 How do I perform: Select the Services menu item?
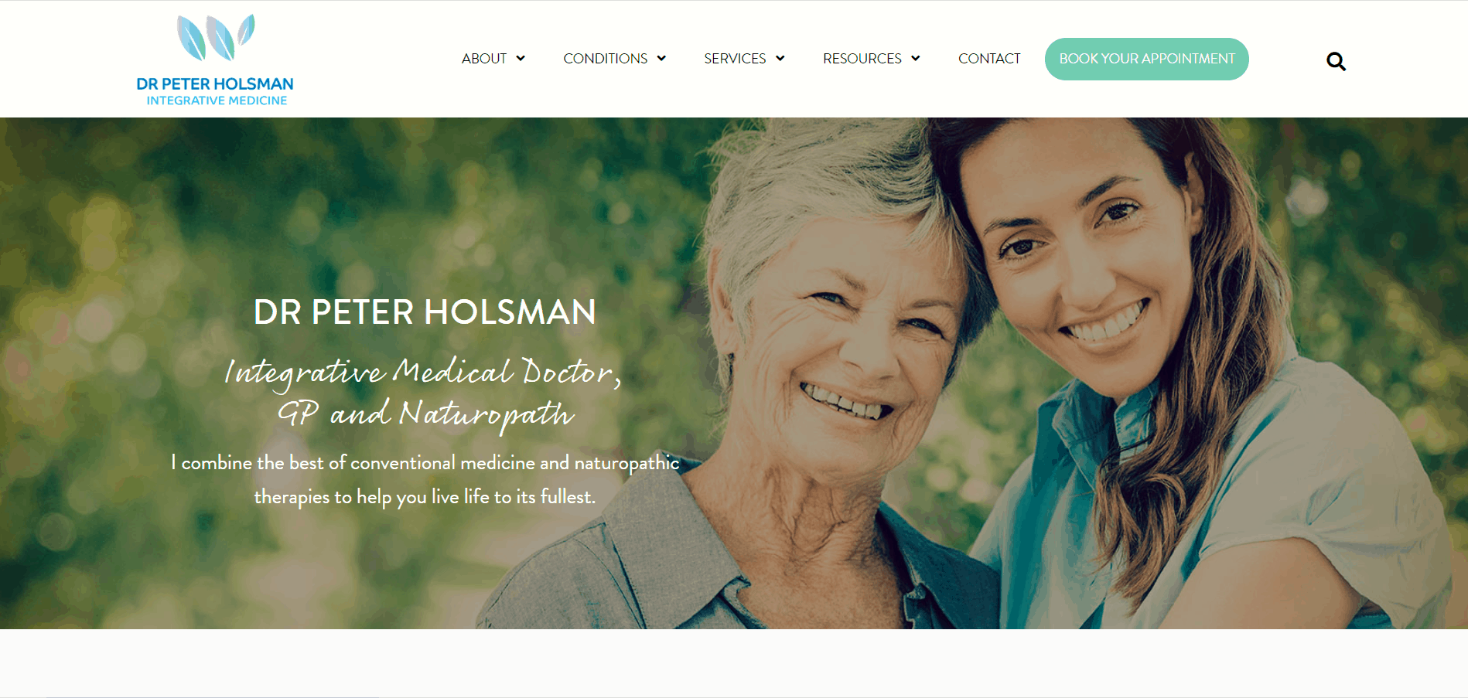[735, 59]
